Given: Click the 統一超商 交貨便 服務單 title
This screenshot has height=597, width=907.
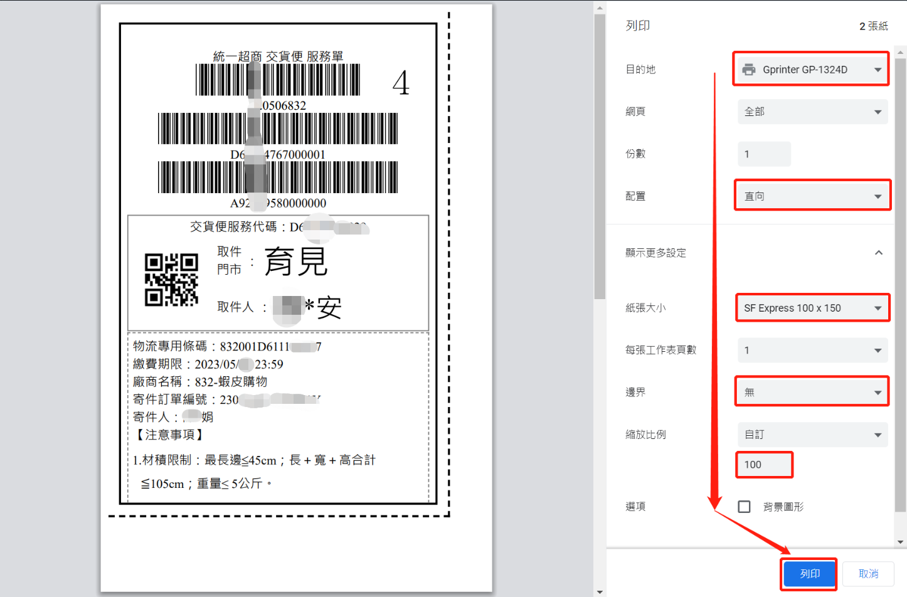Looking at the screenshot, I should (278, 56).
